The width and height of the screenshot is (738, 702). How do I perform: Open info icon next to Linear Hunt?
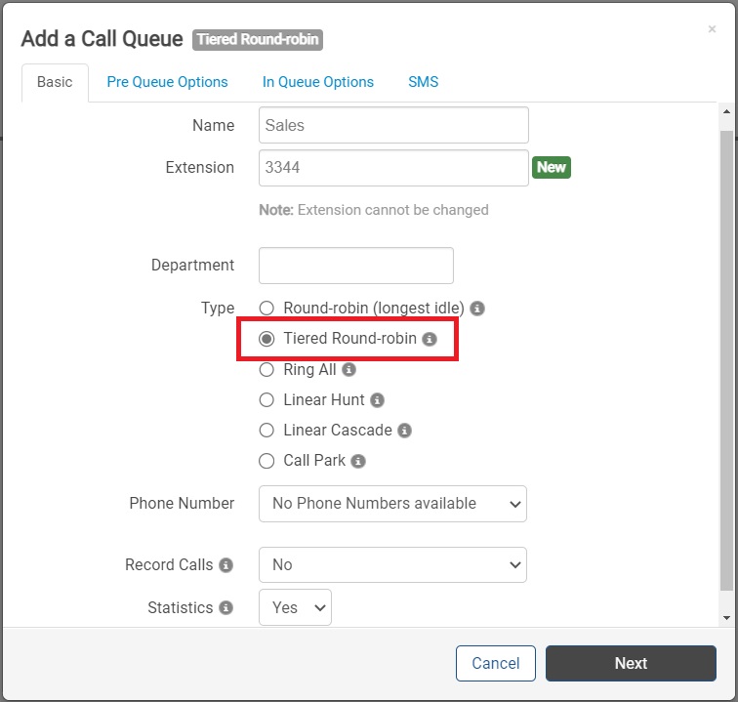click(x=377, y=400)
